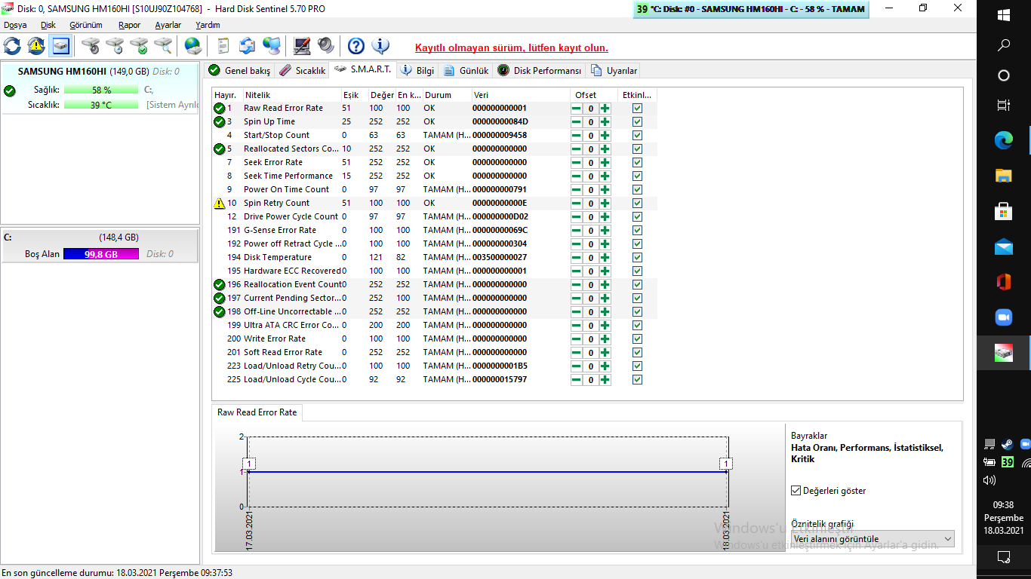The width and height of the screenshot is (1031, 579).
Task: Click the Steam icon in system tray
Action: coord(1008,444)
